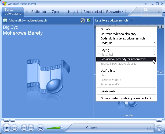The height and width of the screenshot is (134, 165).
Task: Click the no title label
Action: coord(129,115)
